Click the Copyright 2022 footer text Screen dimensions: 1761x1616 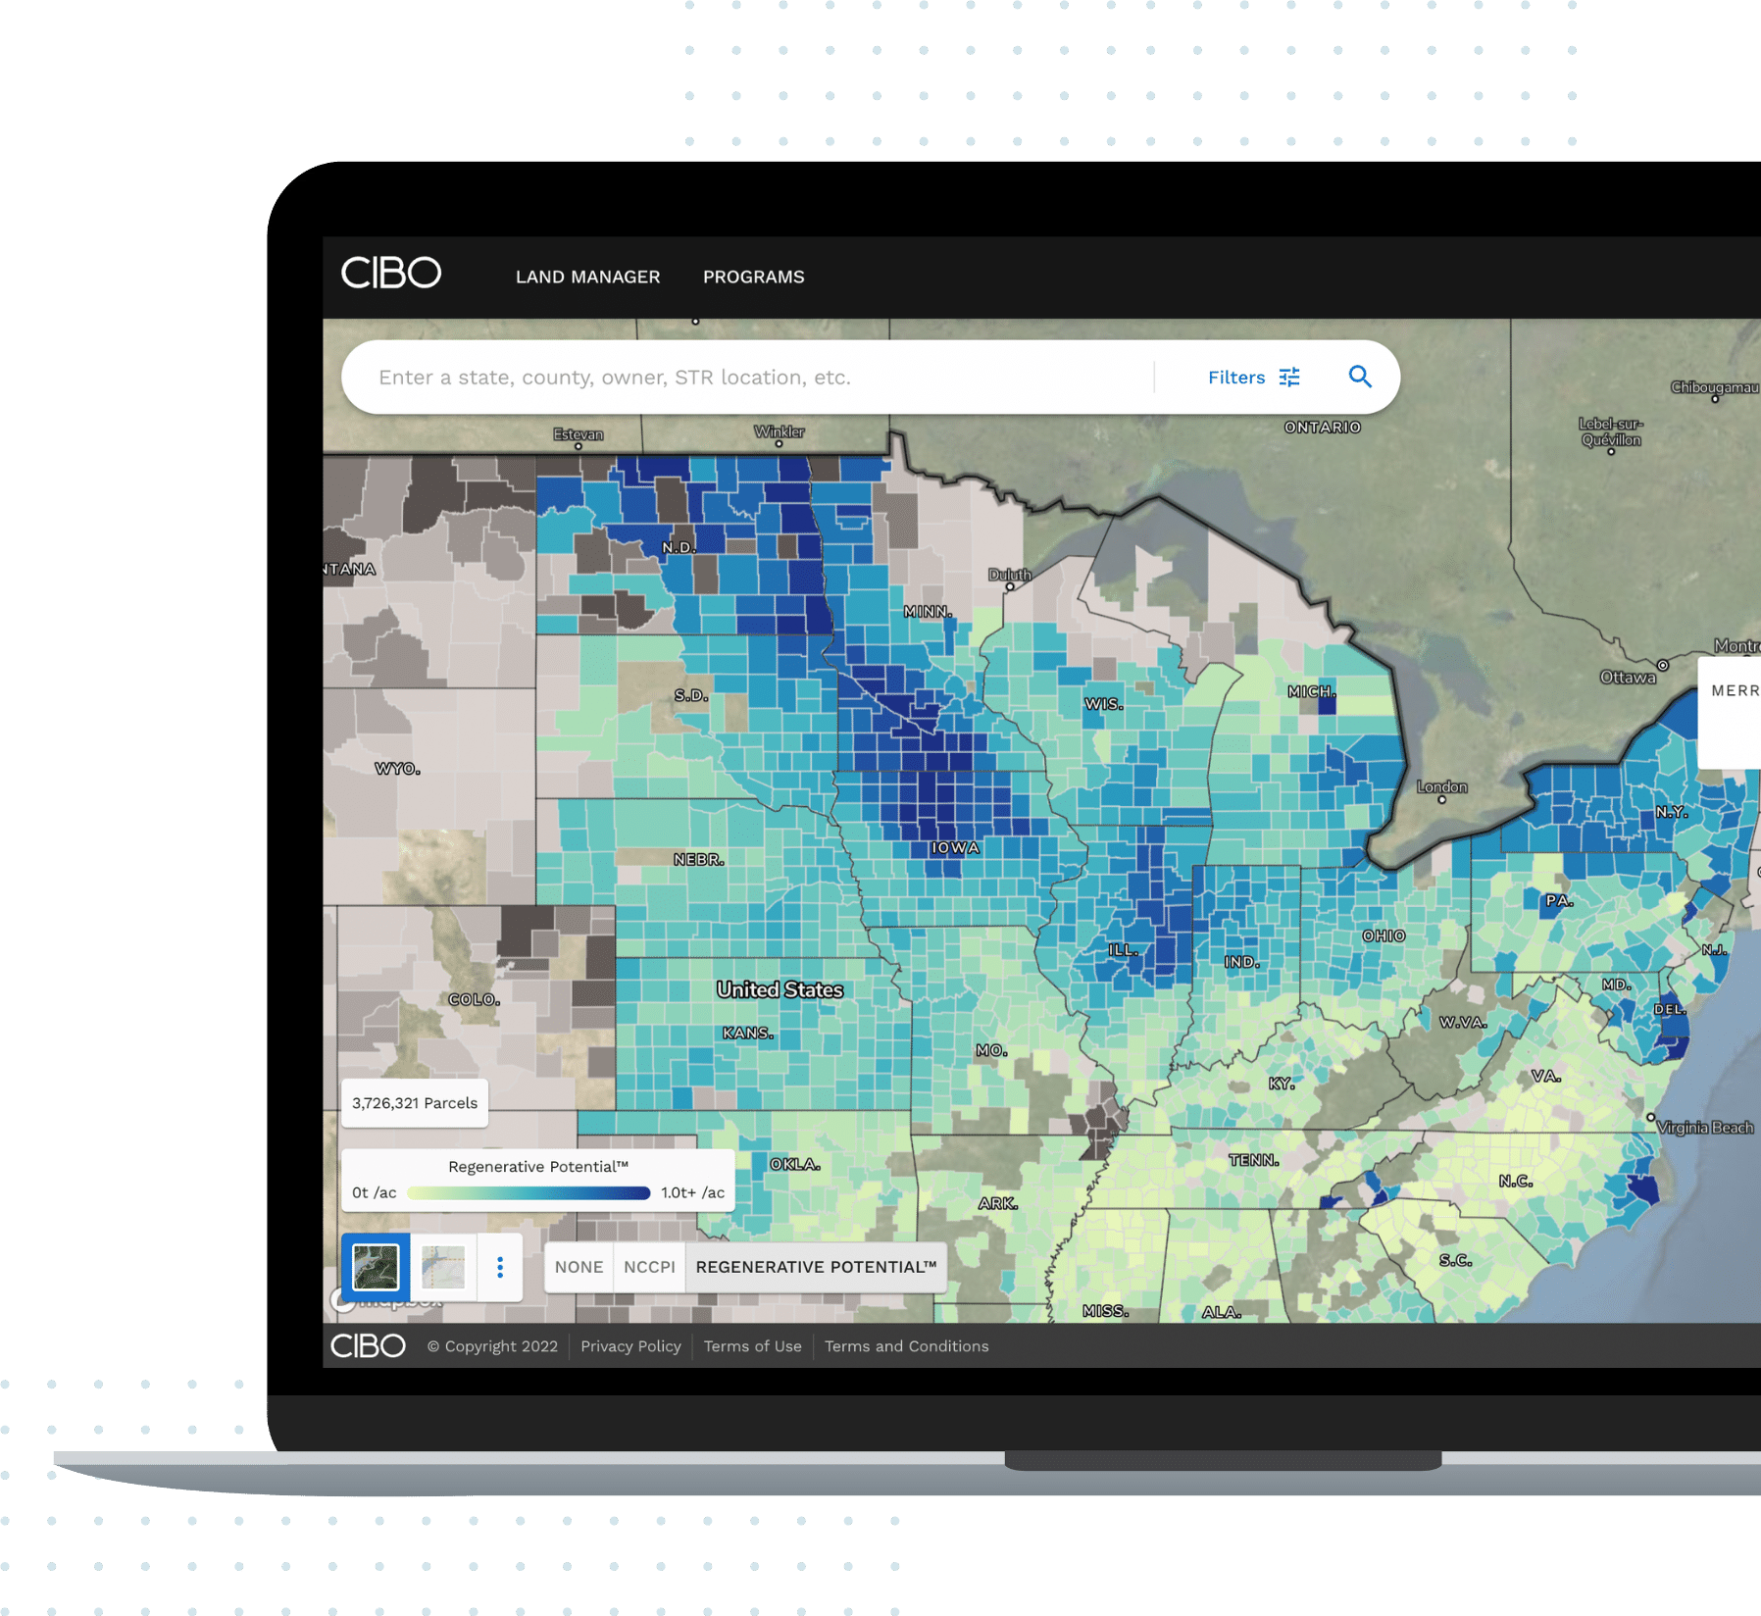492,1346
